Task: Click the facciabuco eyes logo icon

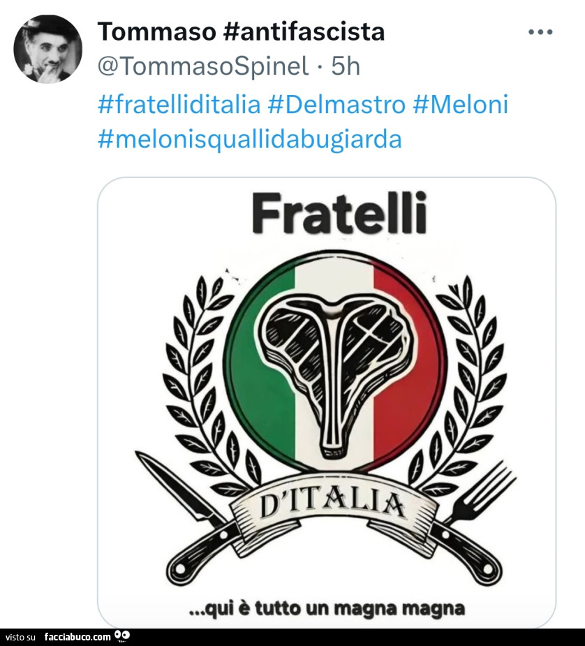Action: [122, 636]
